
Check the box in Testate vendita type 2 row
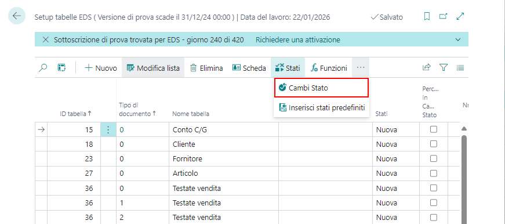[x=434, y=217]
